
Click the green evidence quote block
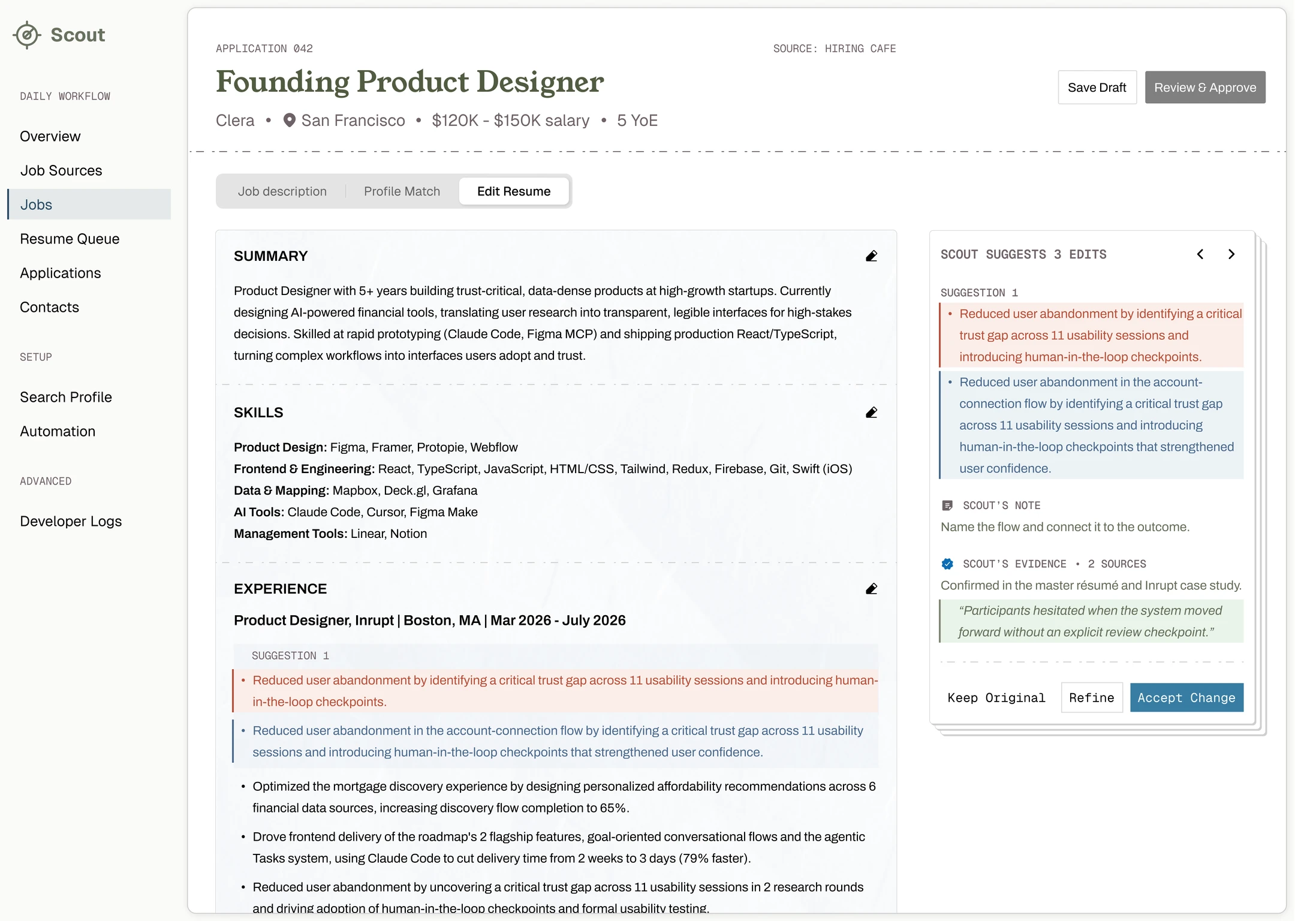tap(1092, 621)
